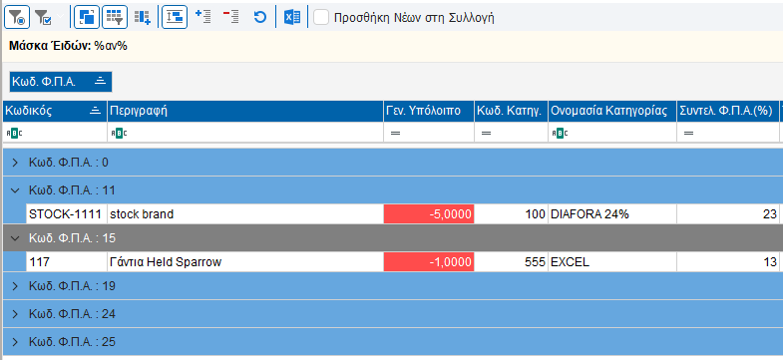Screen dimensions: 783x360
Task: Select cell 'STOCK-1111'
Action: (x=67, y=214)
